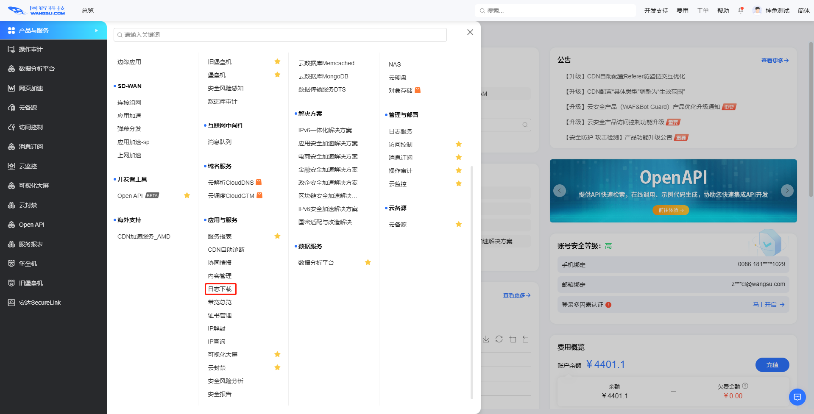Screen dimensions: 814x414
Task: Open 操作审计 in the sidebar
Action: (x=53, y=49)
